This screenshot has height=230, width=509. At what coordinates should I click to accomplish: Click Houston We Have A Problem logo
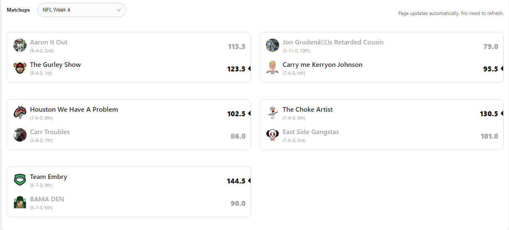[20, 113]
